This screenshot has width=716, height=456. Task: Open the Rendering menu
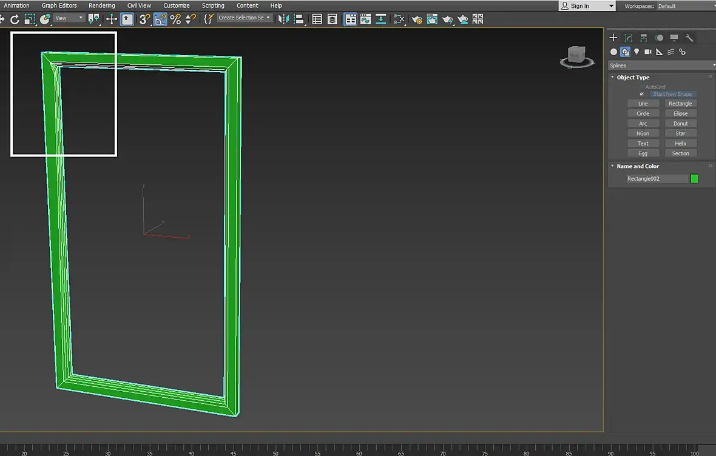point(102,5)
